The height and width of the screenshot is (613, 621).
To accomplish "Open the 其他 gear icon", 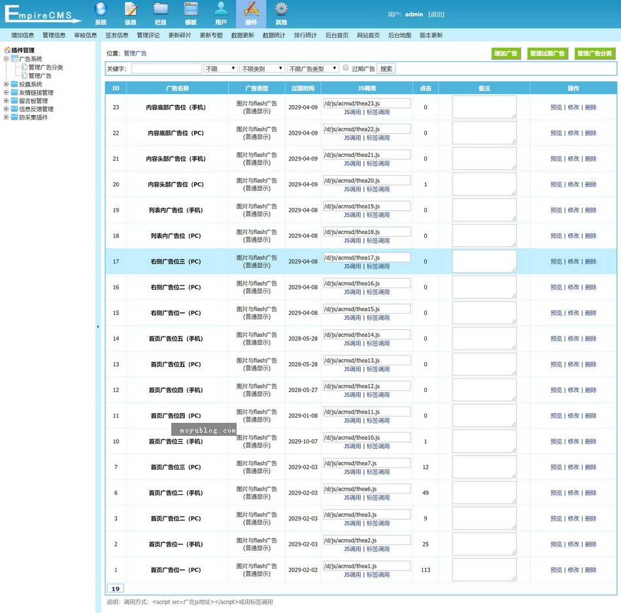I will click(x=281, y=9).
